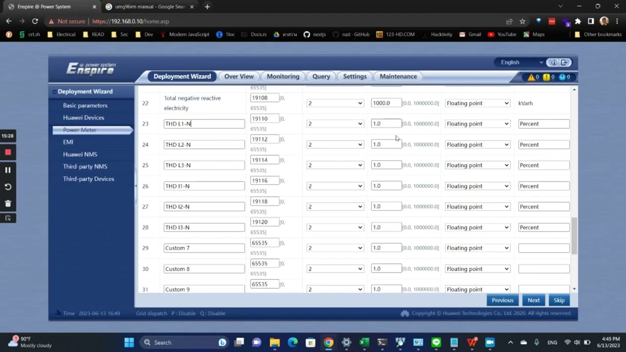Open Excel from taskbar
626x352 pixels.
[364, 342]
